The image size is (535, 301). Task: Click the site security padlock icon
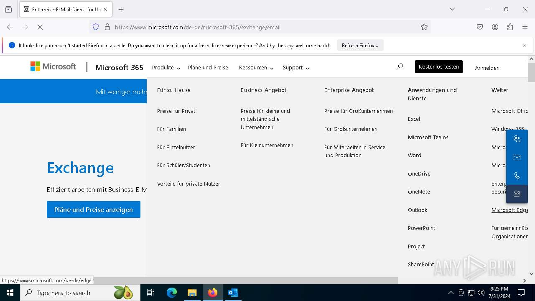tap(107, 27)
